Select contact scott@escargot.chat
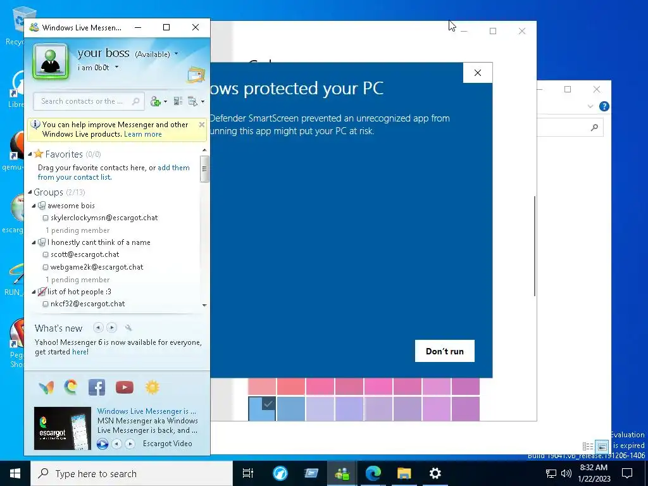 point(85,254)
